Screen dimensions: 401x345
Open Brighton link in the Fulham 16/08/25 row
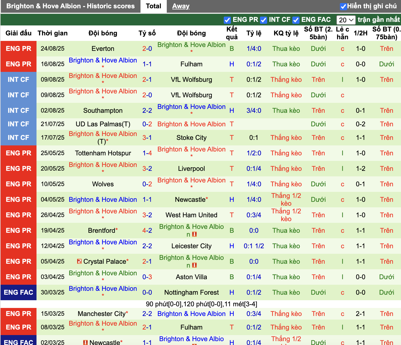103,60
